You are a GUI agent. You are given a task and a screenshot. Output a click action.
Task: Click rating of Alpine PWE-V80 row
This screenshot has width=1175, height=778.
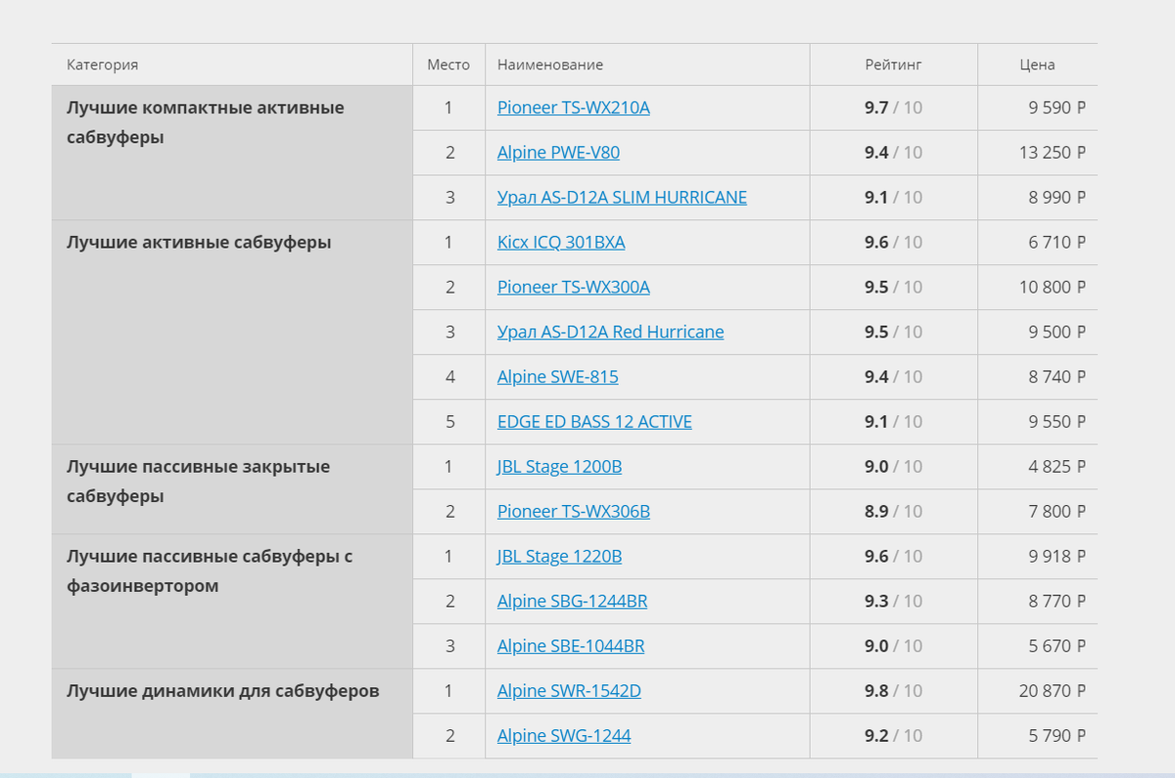pyautogui.click(x=893, y=153)
